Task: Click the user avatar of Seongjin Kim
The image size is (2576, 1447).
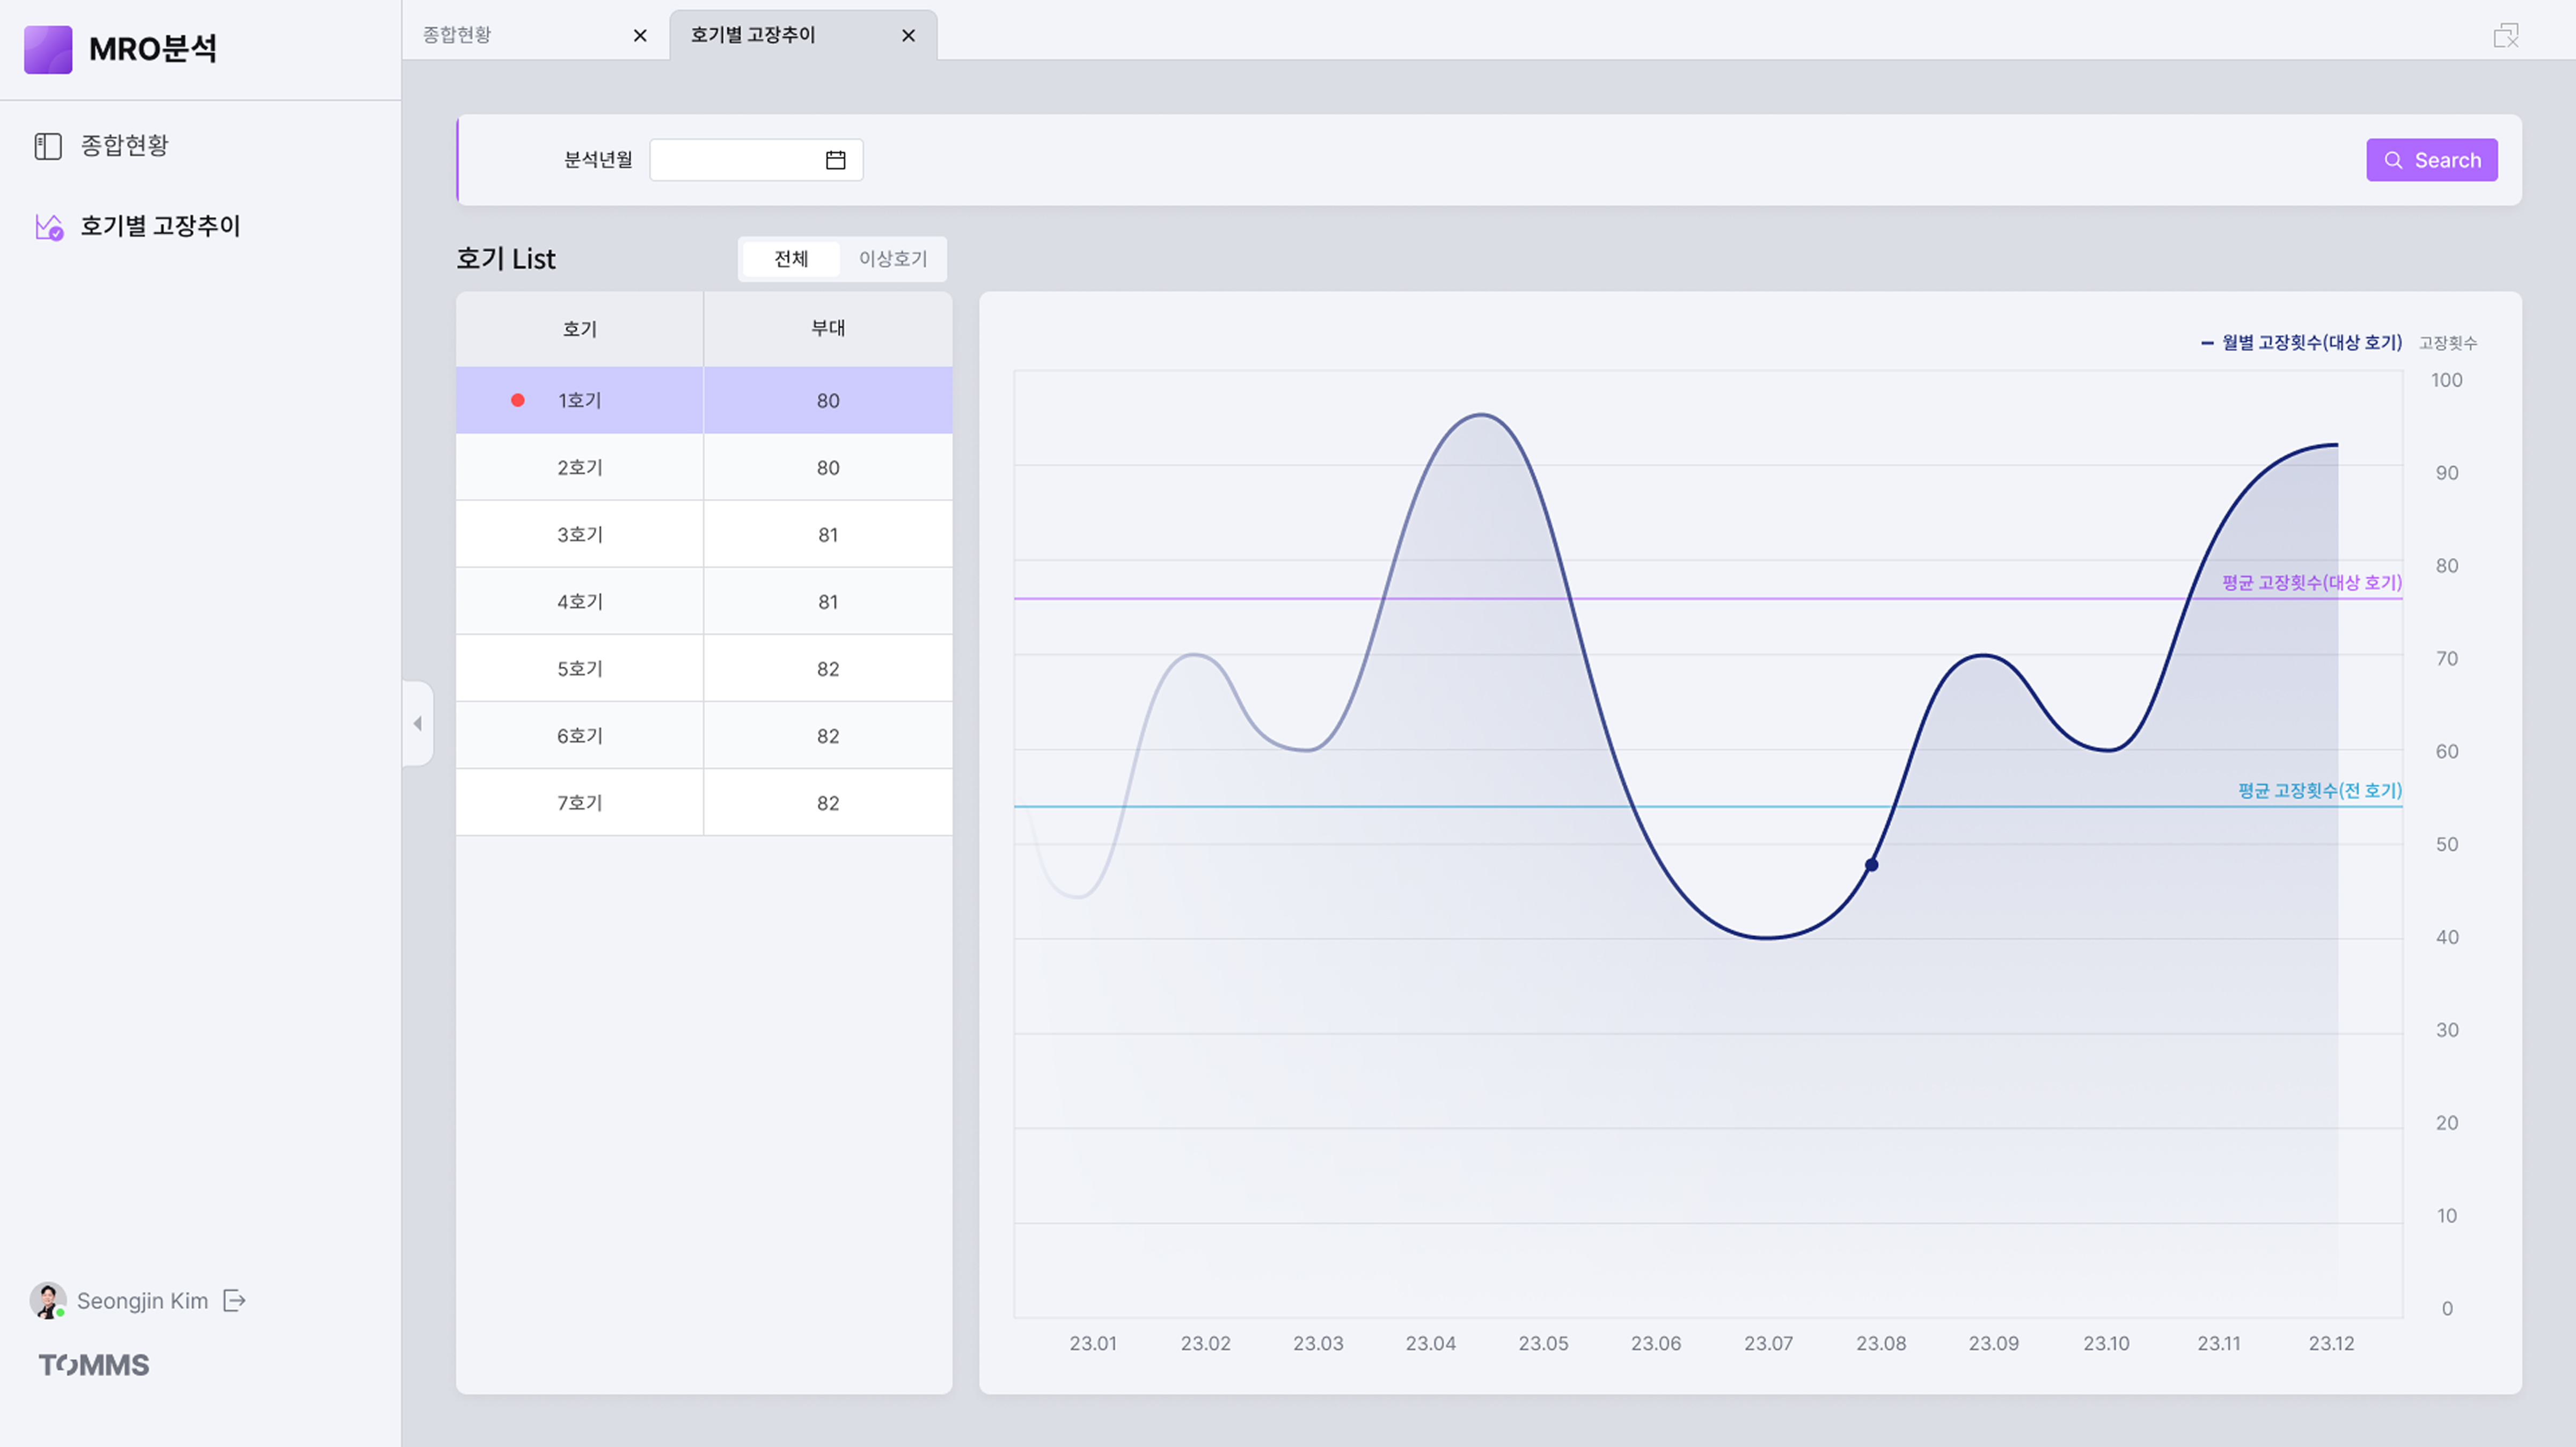Action: [x=47, y=1300]
